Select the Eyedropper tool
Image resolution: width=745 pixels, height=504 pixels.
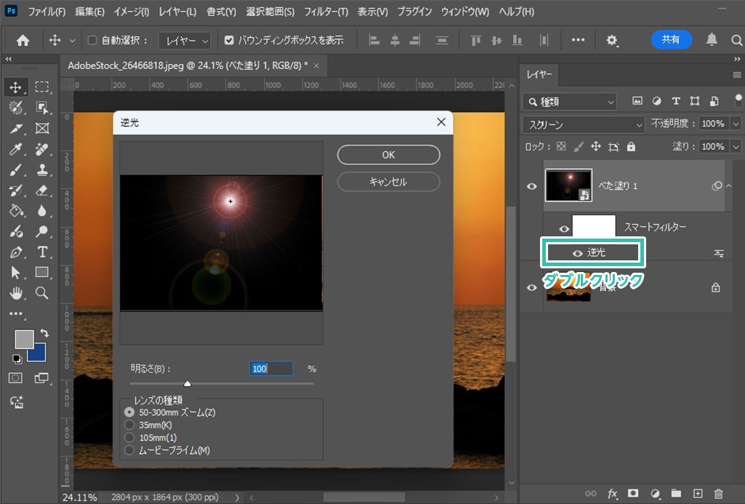tap(16, 150)
